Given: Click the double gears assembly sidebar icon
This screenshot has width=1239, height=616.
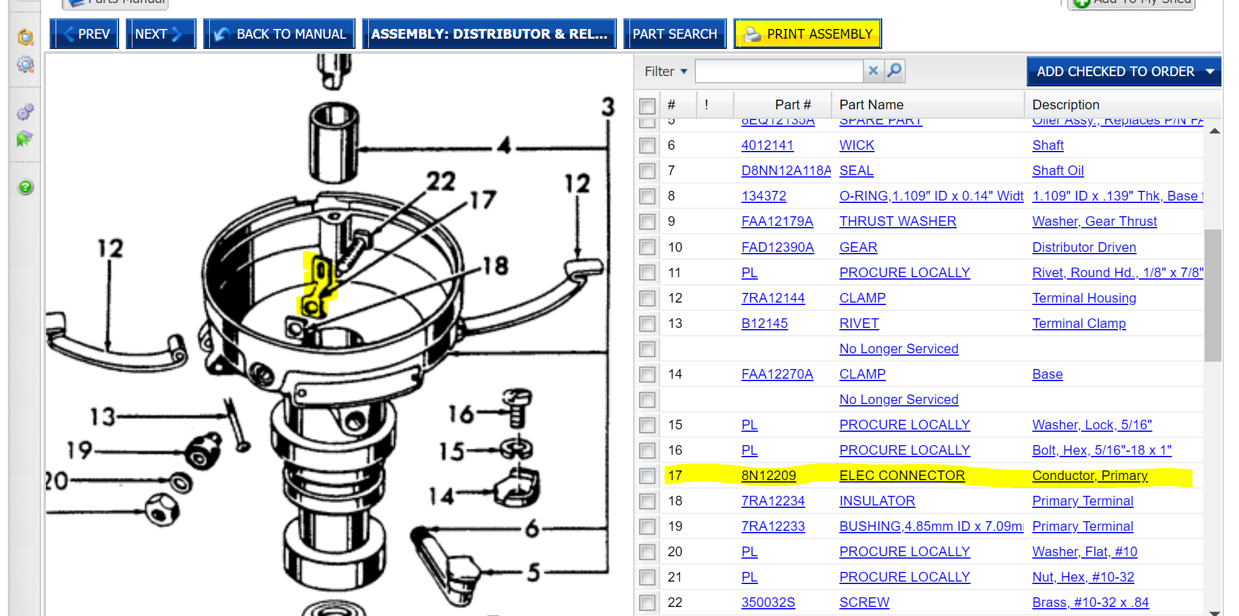Looking at the screenshot, I should (25, 112).
